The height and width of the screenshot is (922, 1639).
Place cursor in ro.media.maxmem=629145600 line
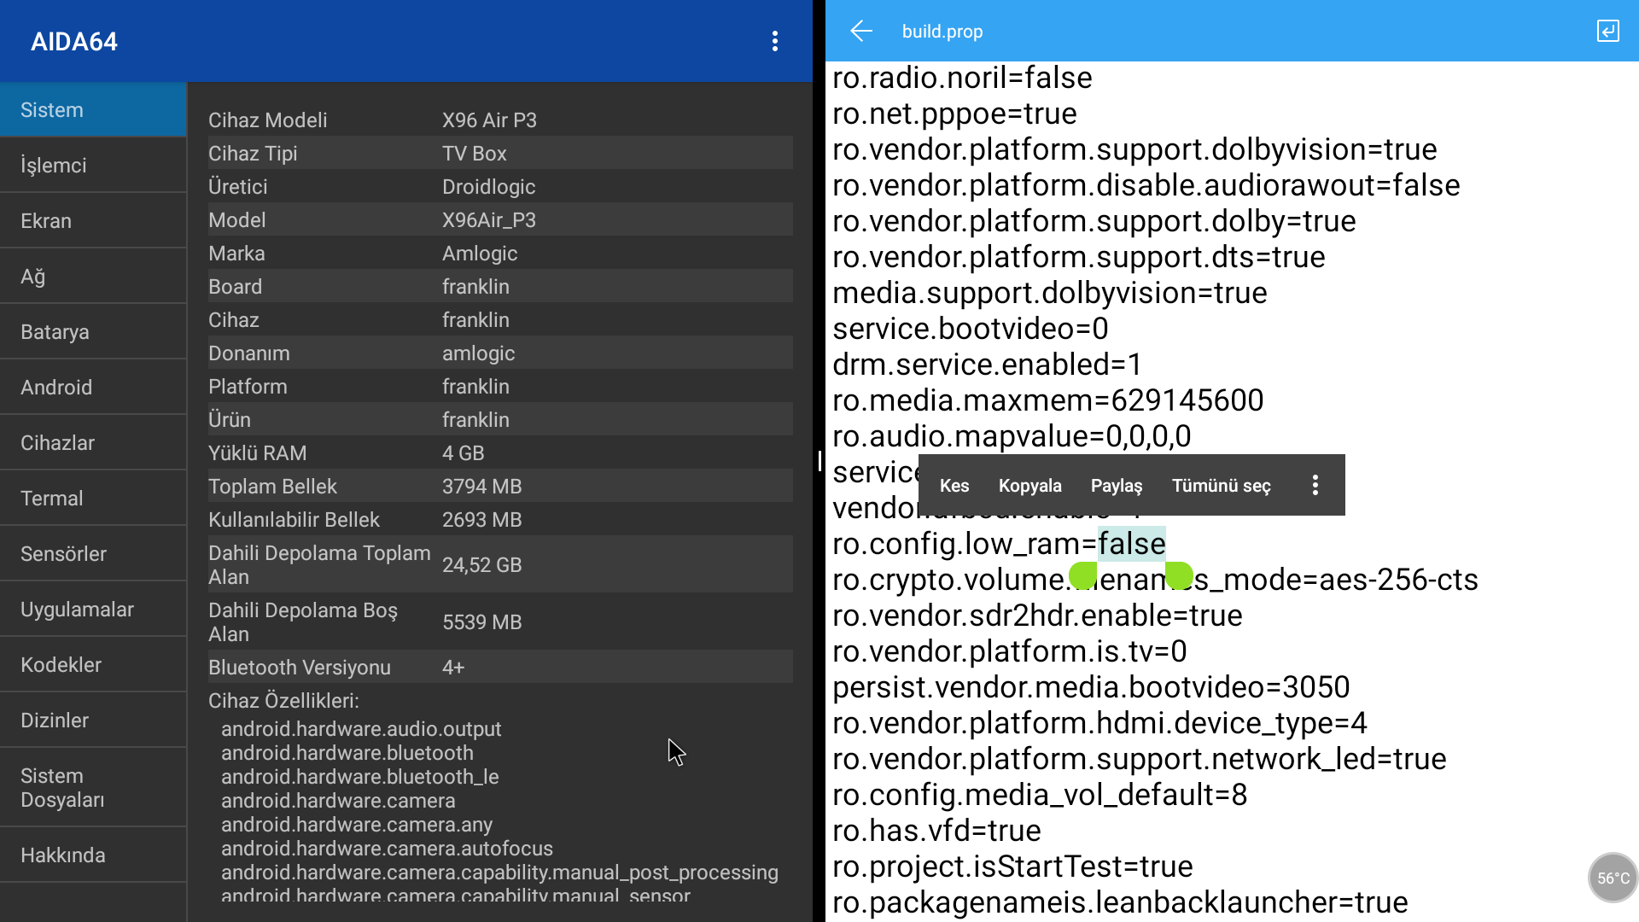(1048, 400)
